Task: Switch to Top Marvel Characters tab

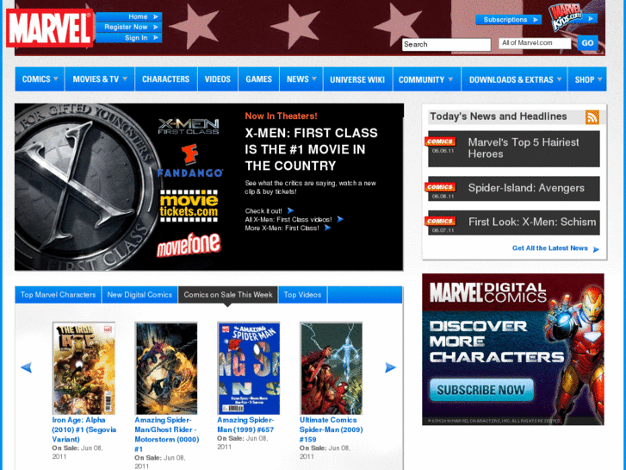Action: (59, 295)
